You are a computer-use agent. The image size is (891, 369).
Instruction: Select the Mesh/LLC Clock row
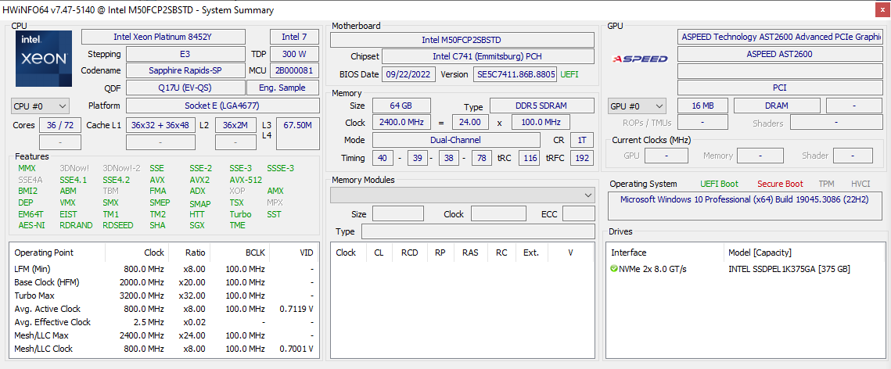pyautogui.click(x=164, y=349)
